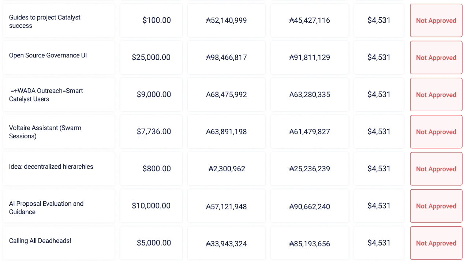Click the $25,000.00 requested amount cell
This screenshot has width=464, height=261.
(151, 57)
